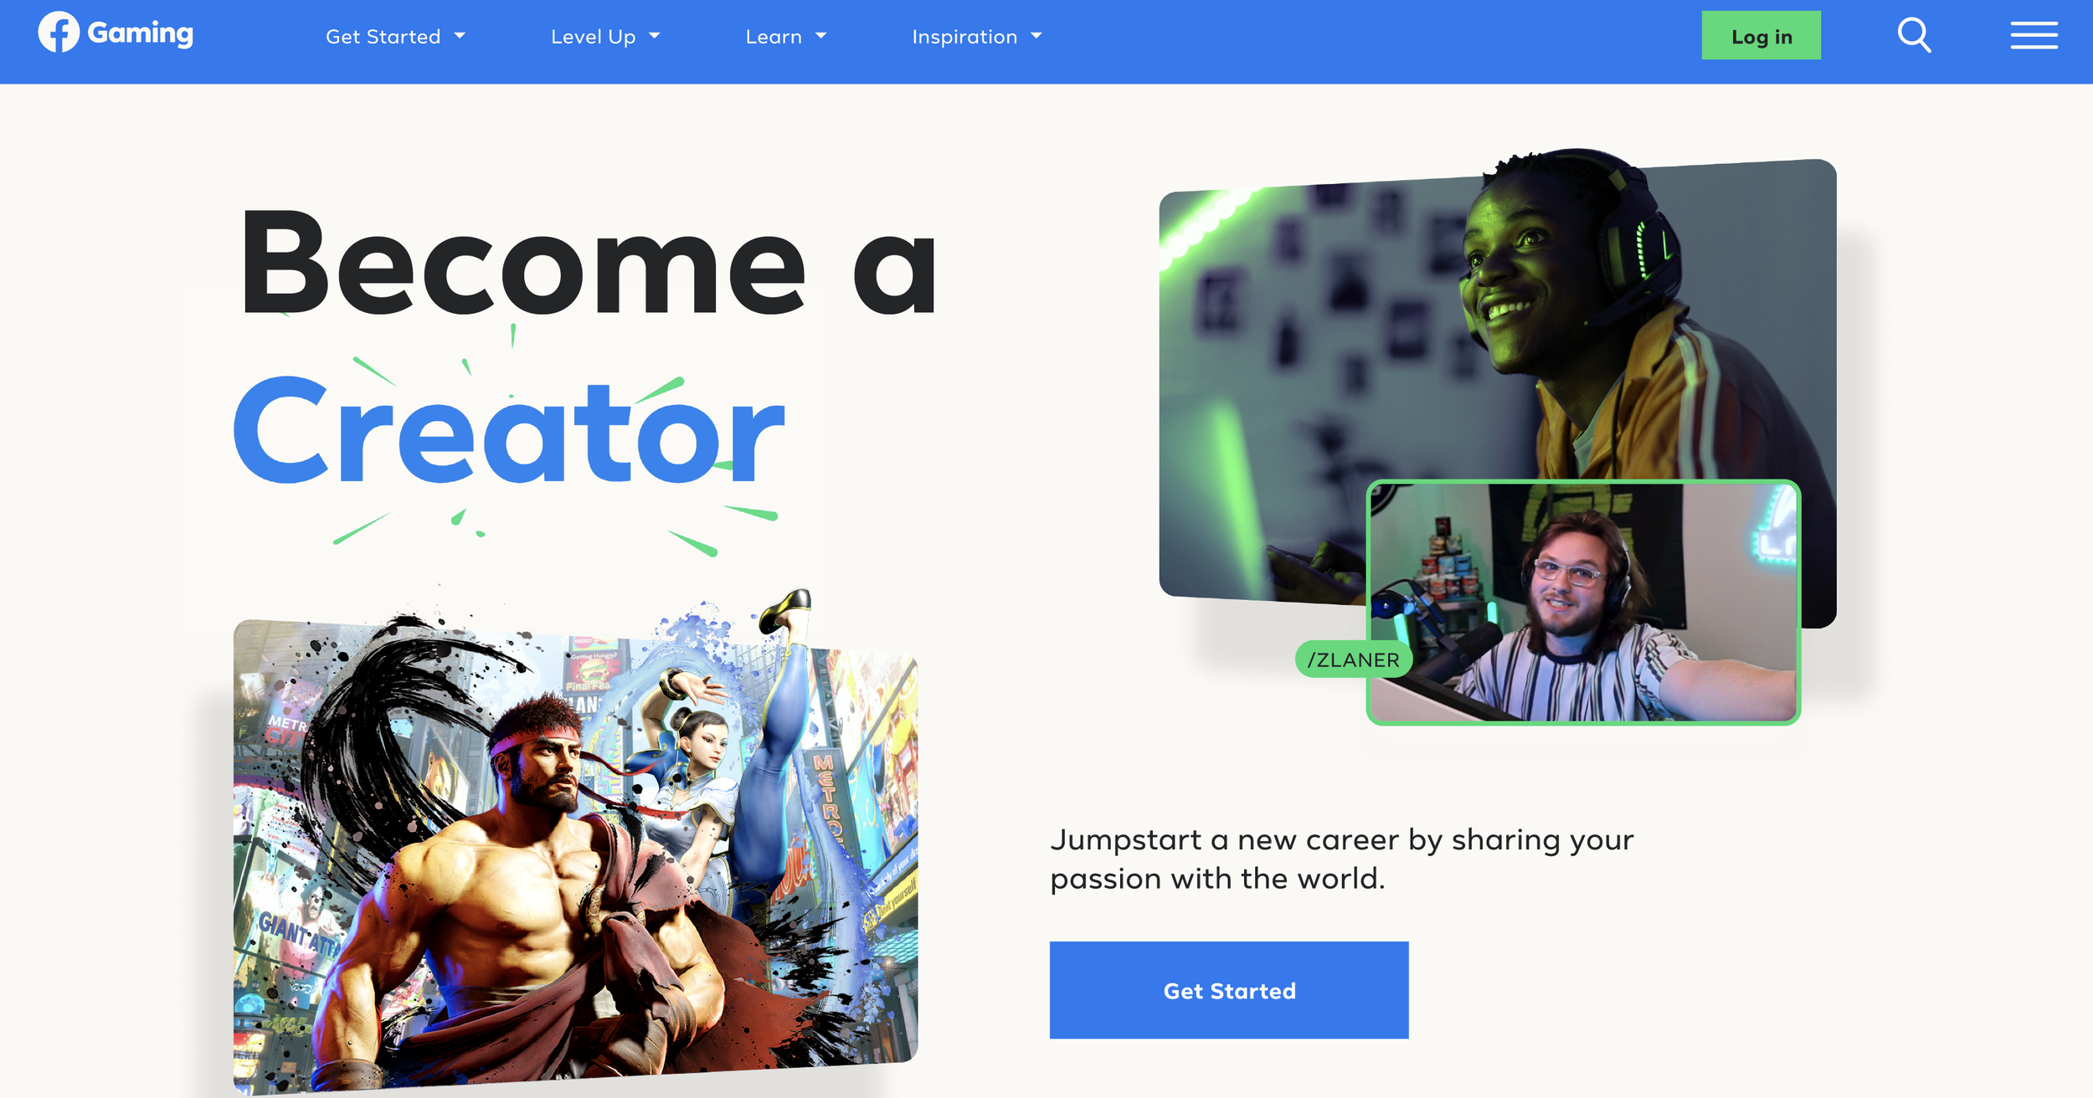Select the streamer webcam thumbnail with glasses
Image resolution: width=2093 pixels, height=1098 pixels.
point(1582,602)
